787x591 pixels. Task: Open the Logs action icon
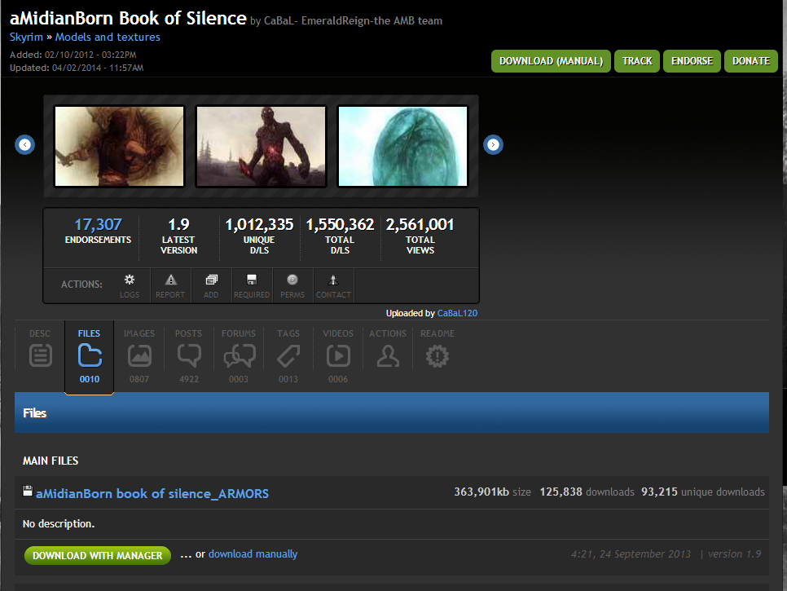pos(130,280)
